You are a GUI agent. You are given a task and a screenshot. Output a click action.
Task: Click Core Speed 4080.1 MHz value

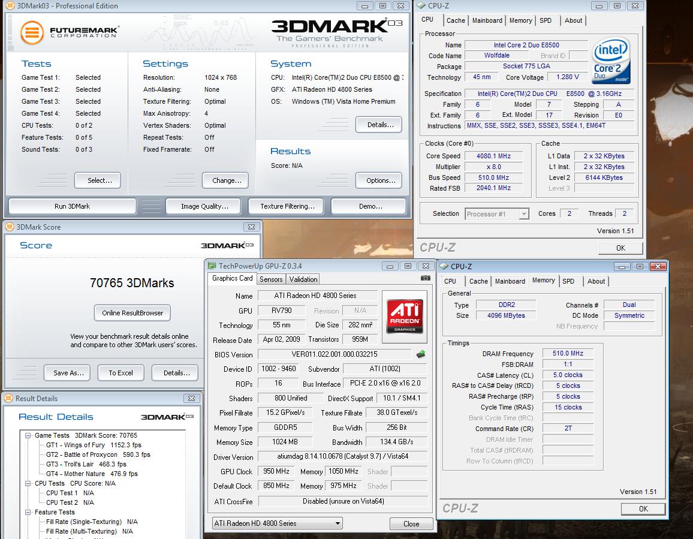click(493, 156)
